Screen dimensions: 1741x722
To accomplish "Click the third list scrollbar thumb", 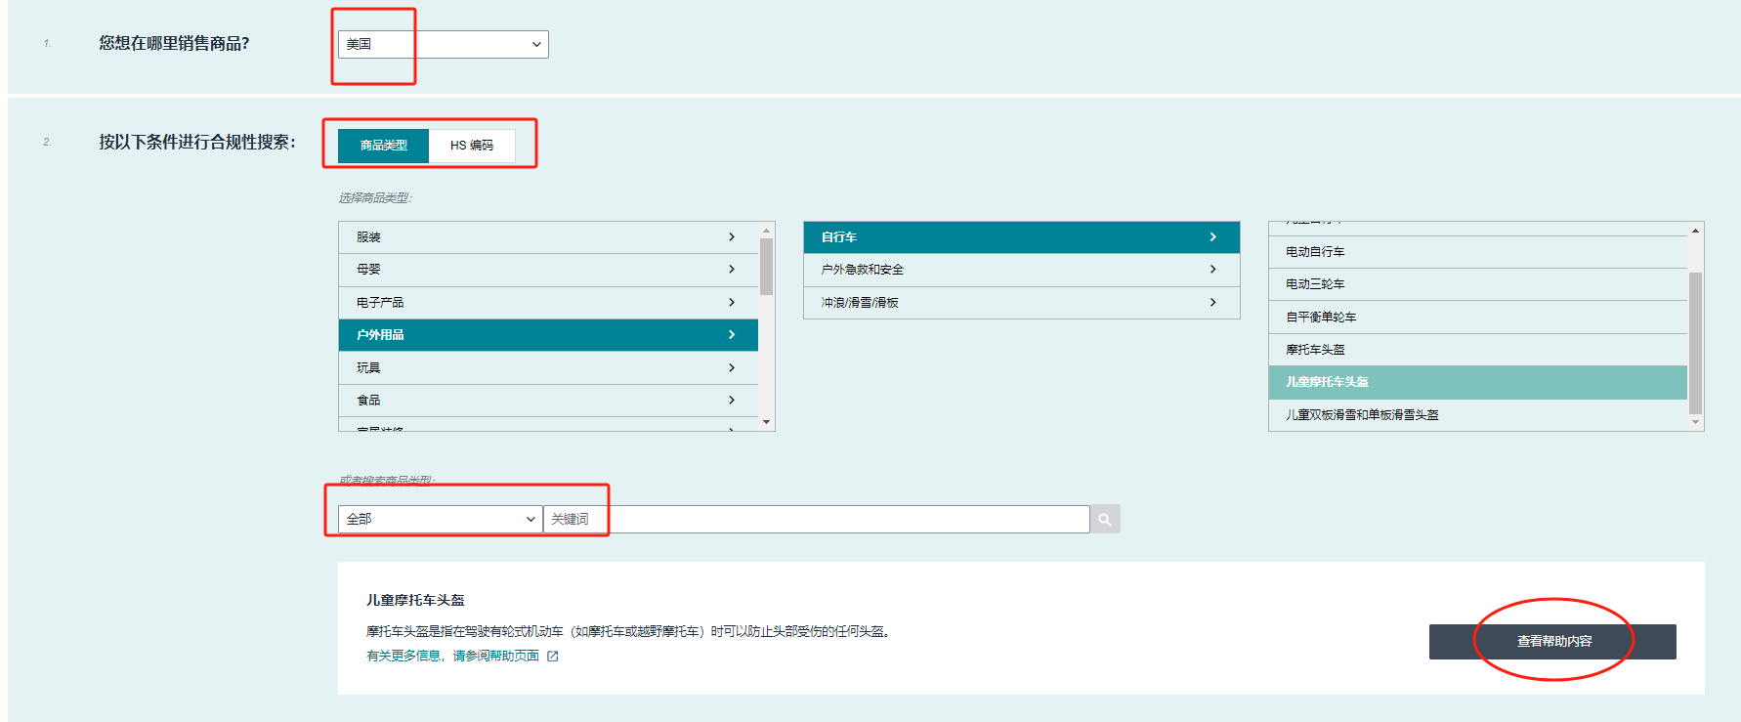I will click(1696, 342).
